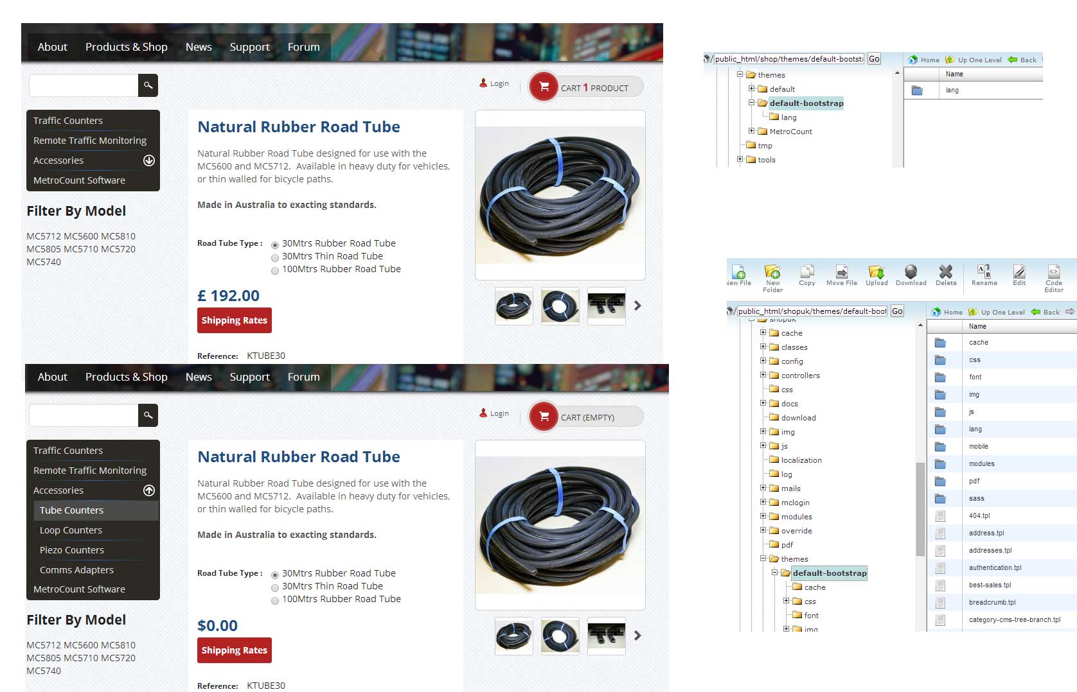1077x692 pixels.
Task: Click the CART 1 PRODUCT button
Action: pos(586,87)
